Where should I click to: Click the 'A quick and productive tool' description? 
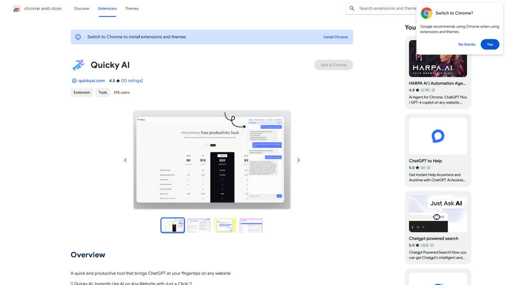click(x=150, y=273)
